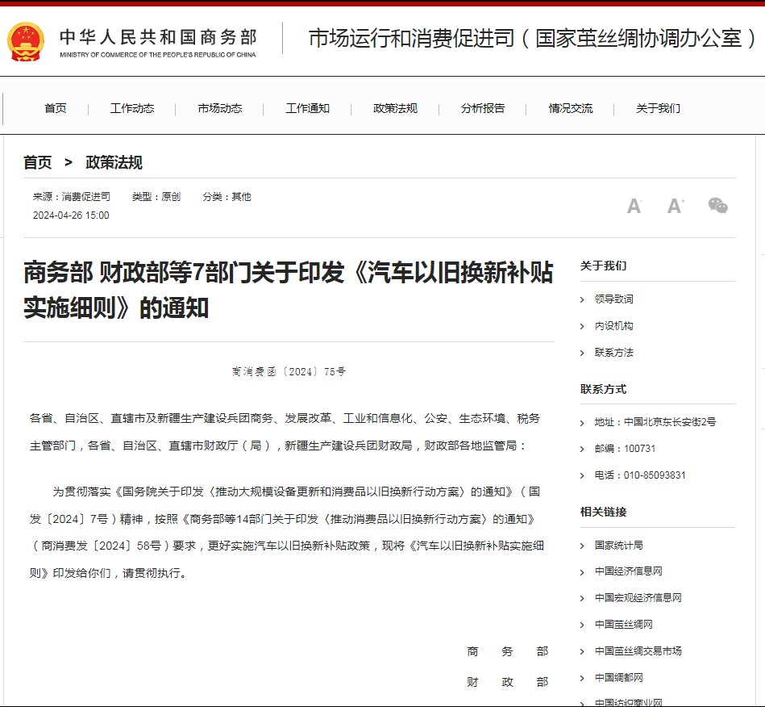Click the arrow beside 内设机构
The width and height of the screenshot is (765, 707).
pyautogui.click(x=582, y=326)
